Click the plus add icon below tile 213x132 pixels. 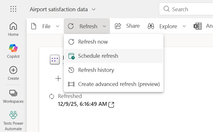point(58,78)
